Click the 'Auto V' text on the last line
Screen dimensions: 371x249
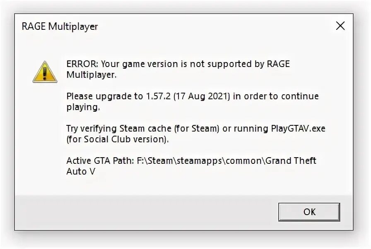tap(81, 172)
